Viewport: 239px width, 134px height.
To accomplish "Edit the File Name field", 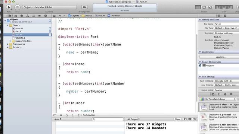I will [x=227, y=24].
